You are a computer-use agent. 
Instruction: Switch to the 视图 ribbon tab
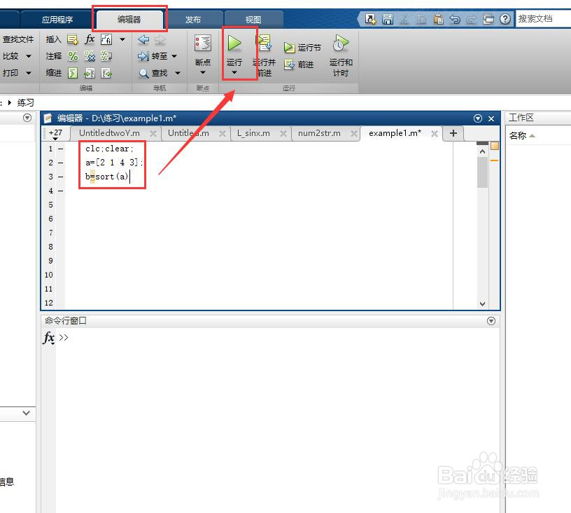tap(253, 20)
